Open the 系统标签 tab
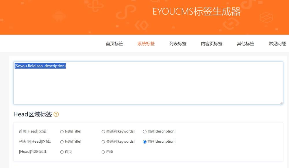 146,44
